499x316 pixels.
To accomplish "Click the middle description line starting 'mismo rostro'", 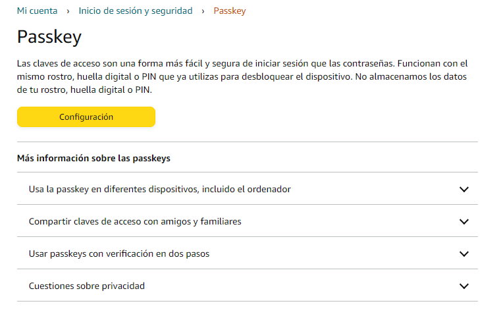I will click(x=242, y=77).
